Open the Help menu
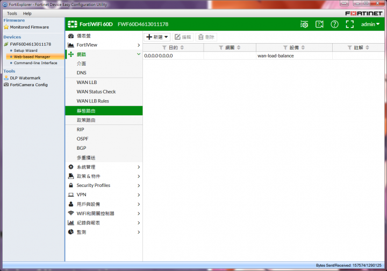This screenshot has height=271, width=387. tap(27, 13)
